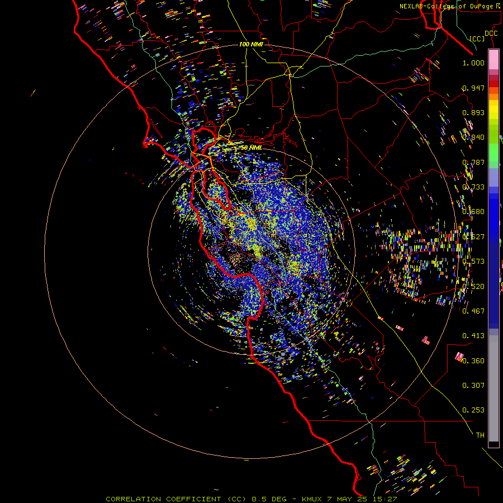
Task: Pick the bright green color bar segment
Action: click(x=493, y=153)
